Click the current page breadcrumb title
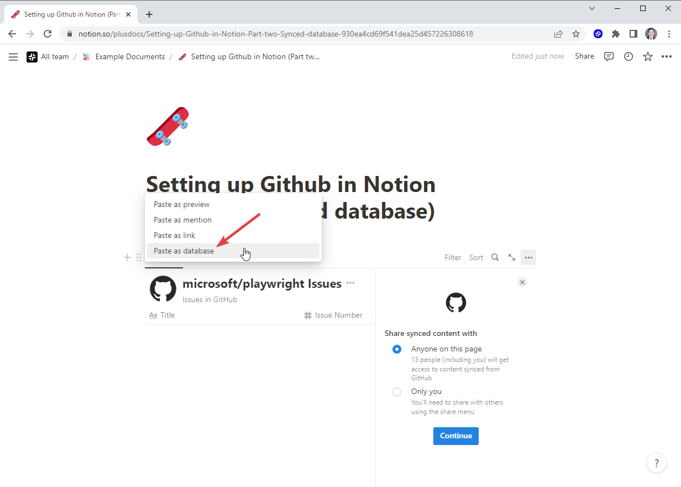The height and width of the screenshot is (487, 681). (249, 56)
